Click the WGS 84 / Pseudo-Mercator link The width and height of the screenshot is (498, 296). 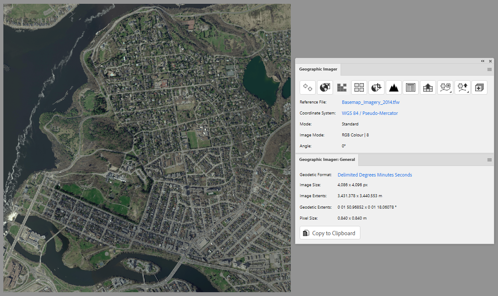(x=370, y=113)
